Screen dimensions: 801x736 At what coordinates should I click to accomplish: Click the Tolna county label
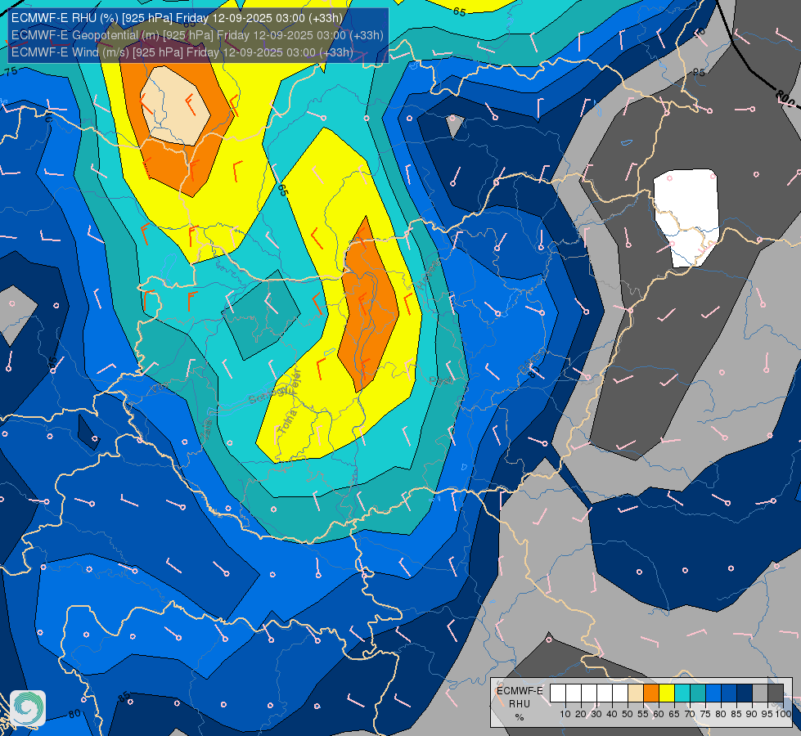(x=287, y=423)
